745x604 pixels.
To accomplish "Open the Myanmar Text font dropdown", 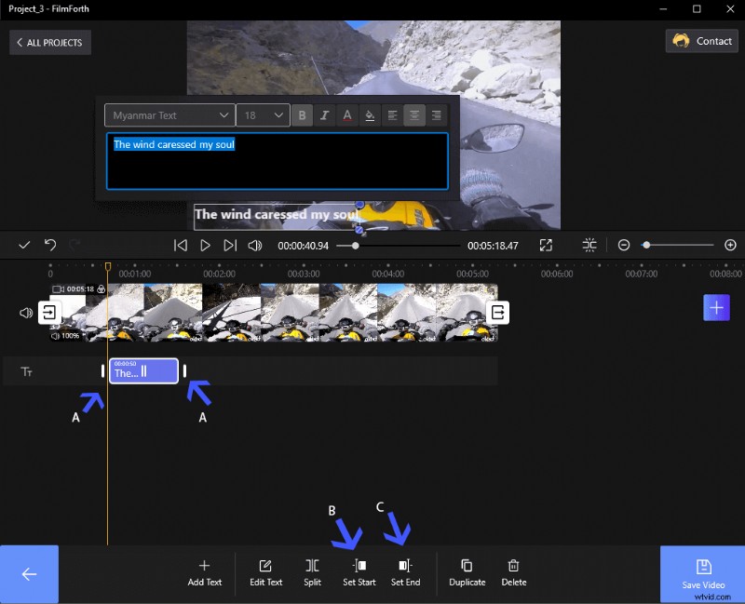I will 169,114.
